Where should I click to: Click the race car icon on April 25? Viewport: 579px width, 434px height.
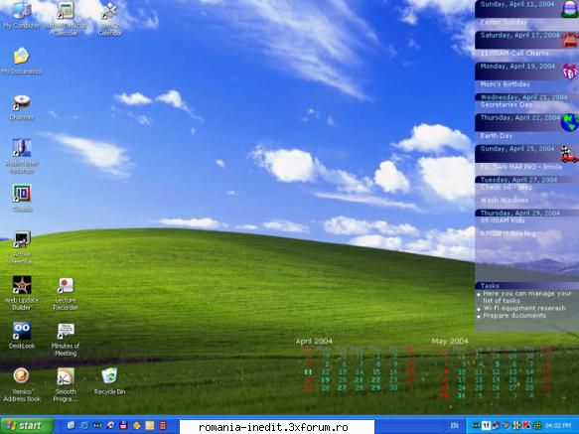569,154
